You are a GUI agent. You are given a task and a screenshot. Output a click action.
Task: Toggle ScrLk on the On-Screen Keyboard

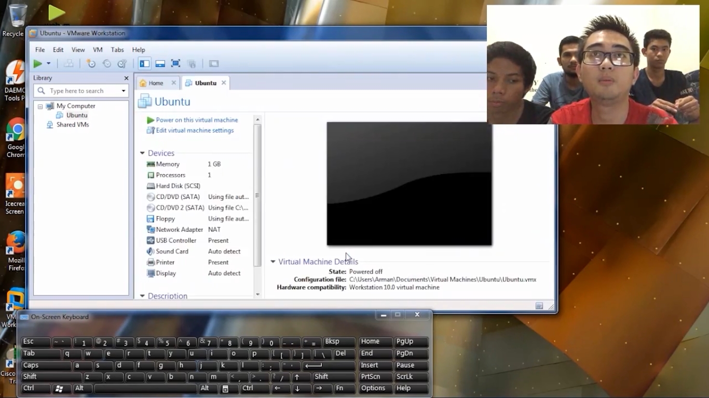411,377
